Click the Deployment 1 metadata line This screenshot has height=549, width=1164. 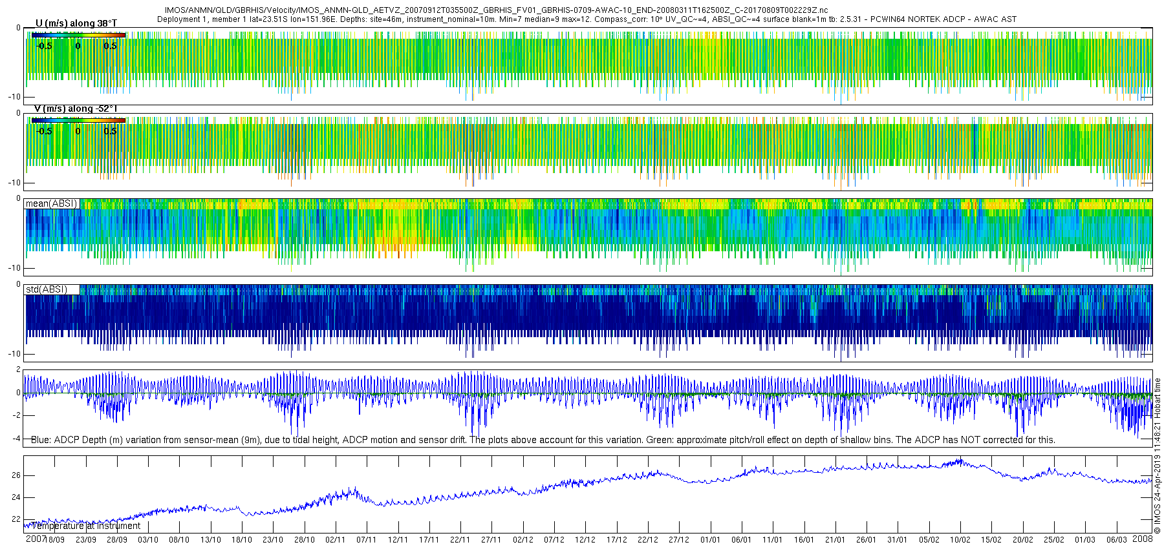pyautogui.click(x=587, y=19)
